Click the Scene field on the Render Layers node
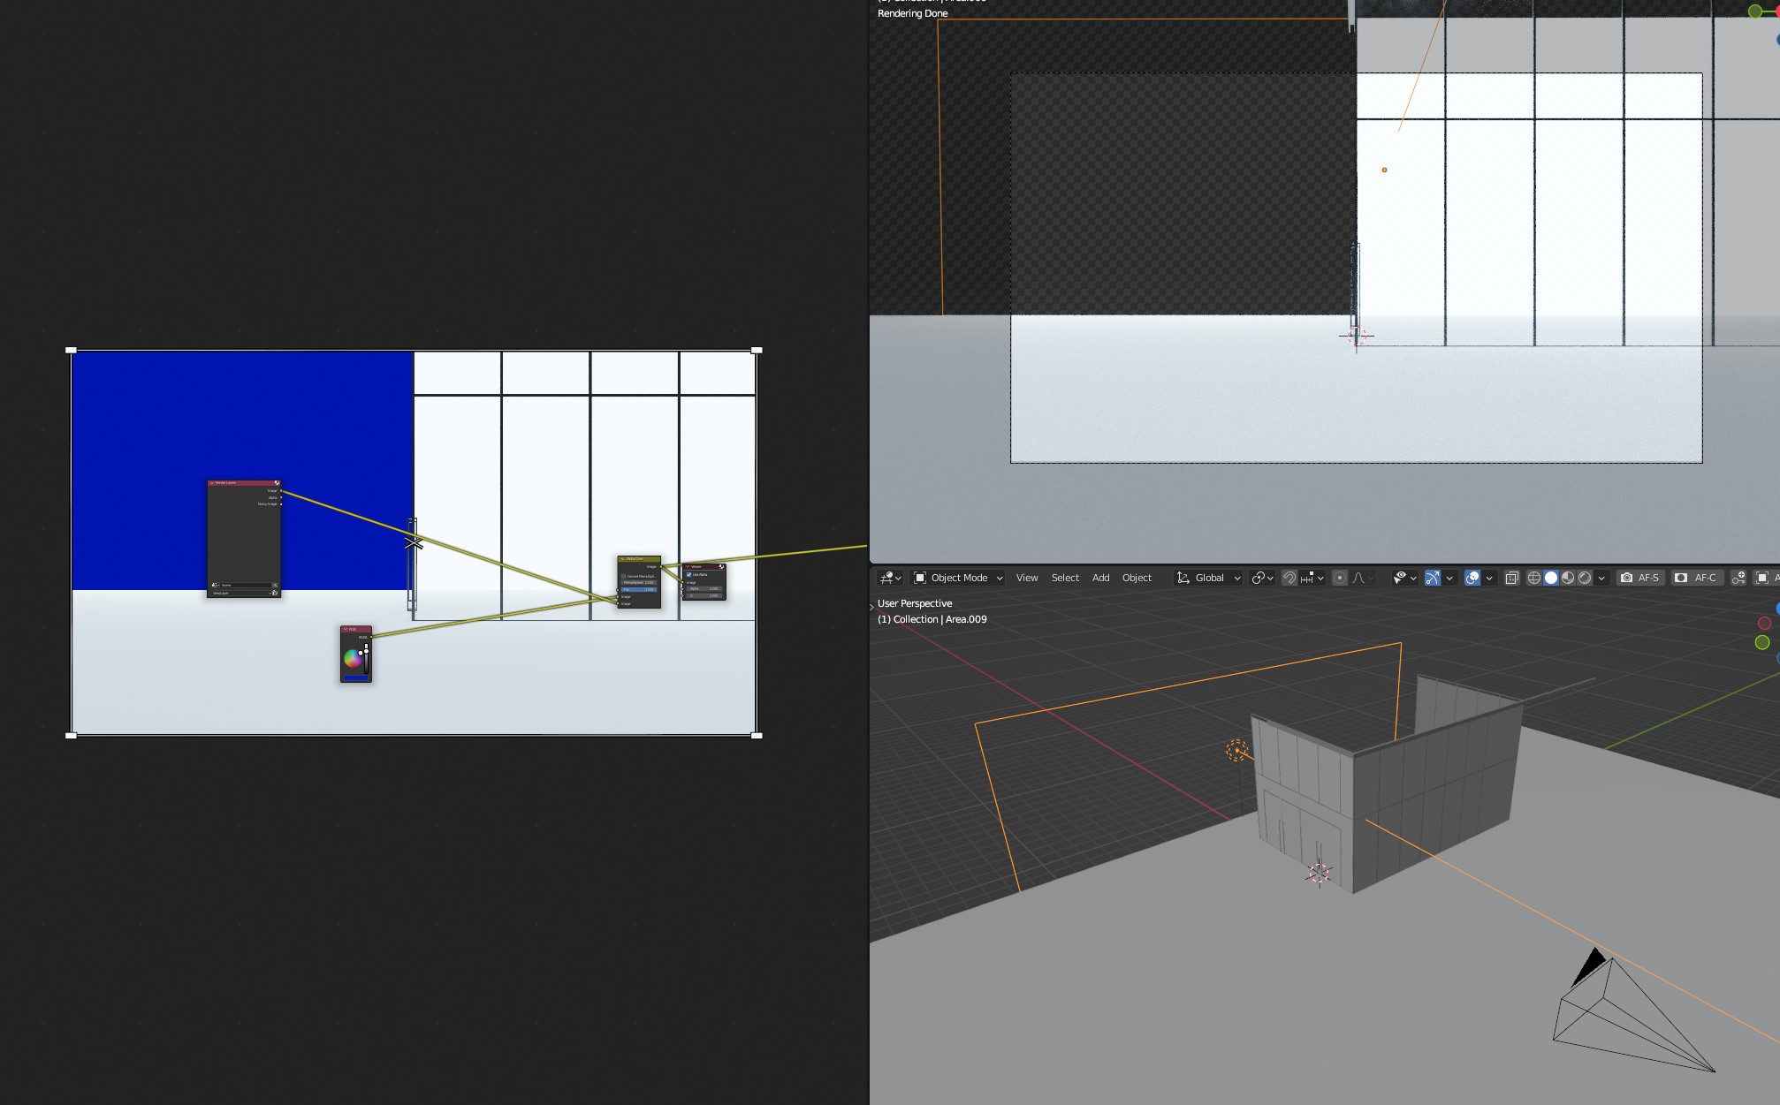This screenshot has width=1780, height=1105. click(247, 585)
